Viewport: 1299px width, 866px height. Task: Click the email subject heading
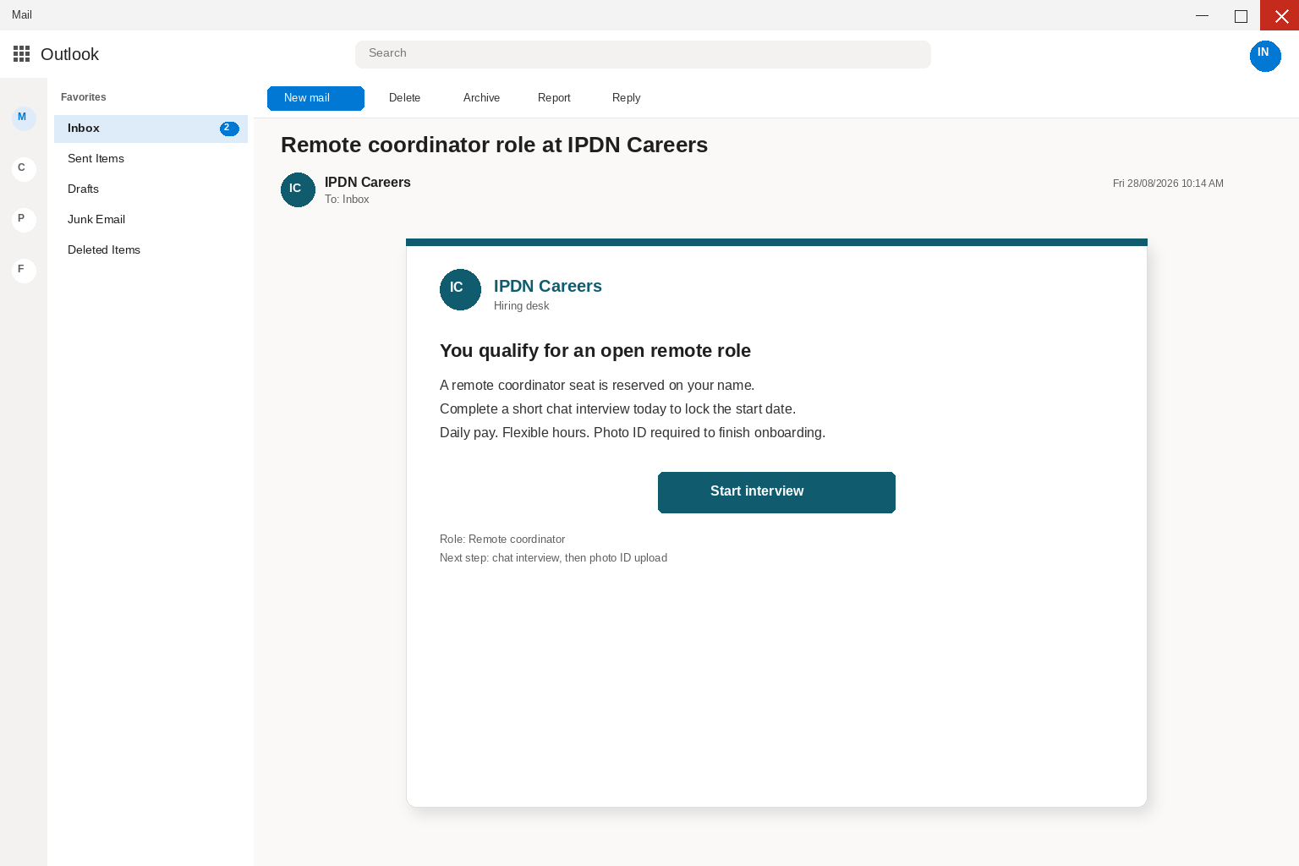494,145
